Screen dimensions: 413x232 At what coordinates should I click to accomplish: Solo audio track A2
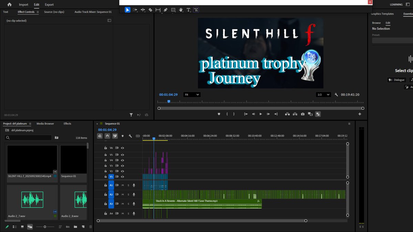pyautogui.click(x=128, y=194)
